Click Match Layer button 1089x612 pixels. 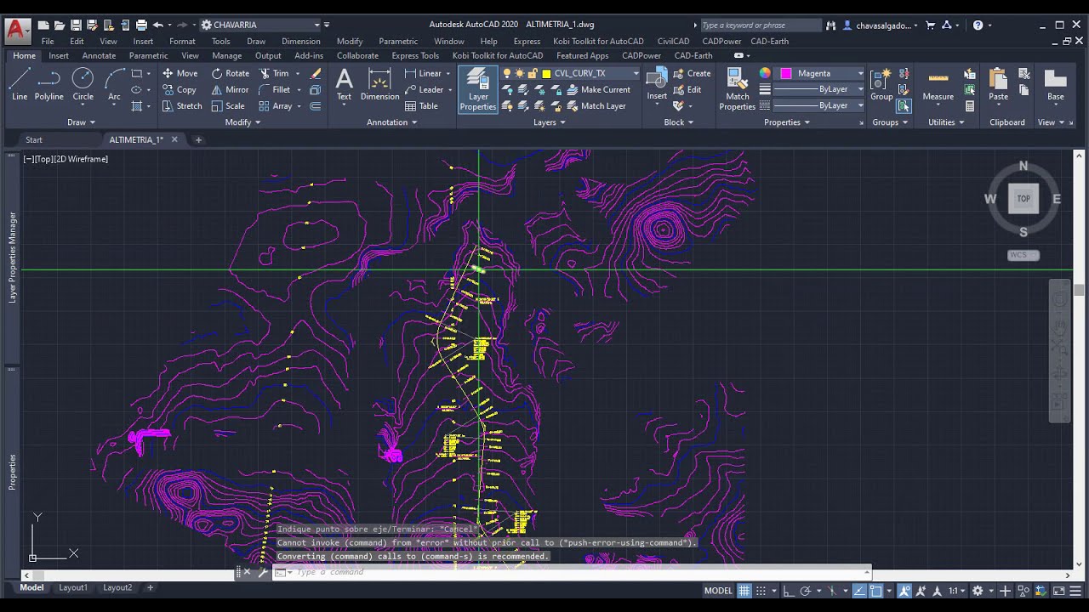[x=596, y=106]
